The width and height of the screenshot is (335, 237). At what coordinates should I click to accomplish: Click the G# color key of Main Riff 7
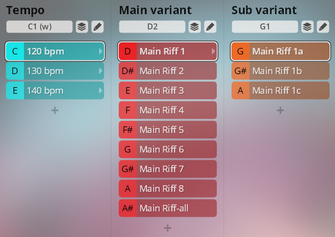127,169
